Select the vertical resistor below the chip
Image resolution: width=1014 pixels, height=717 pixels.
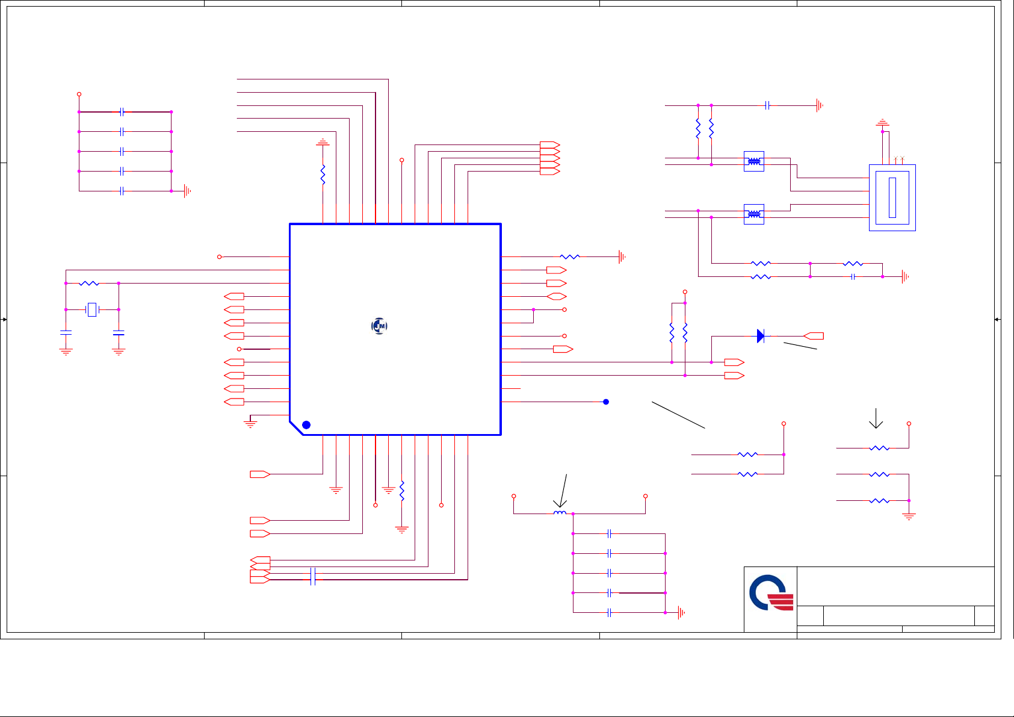click(402, 491)
